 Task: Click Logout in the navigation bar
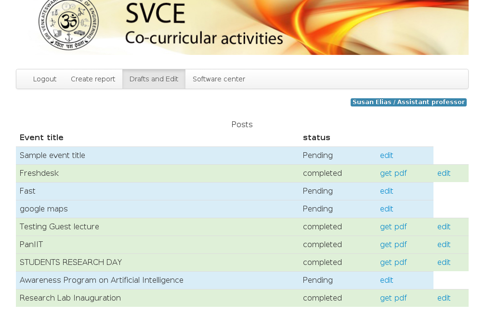click(x=45, y=79)
